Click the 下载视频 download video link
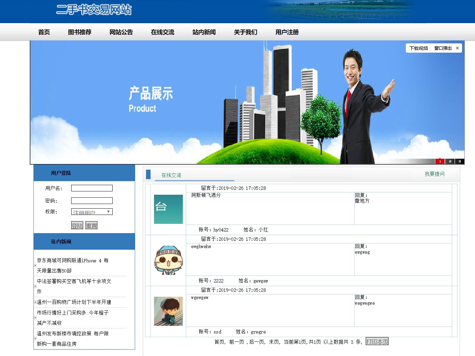This screenshot has height=356, width=475. click(418, 48)
